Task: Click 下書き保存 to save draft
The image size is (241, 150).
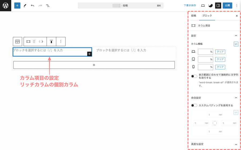Action: (190, 5)
